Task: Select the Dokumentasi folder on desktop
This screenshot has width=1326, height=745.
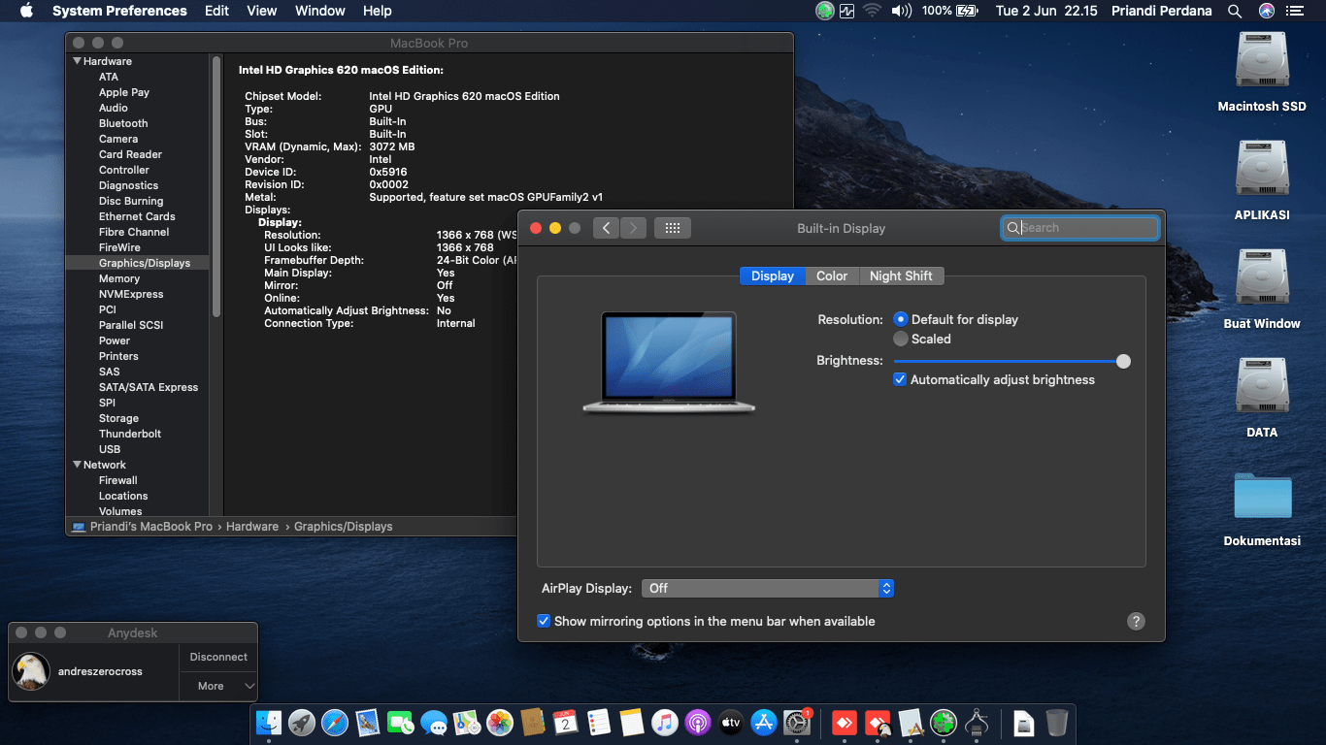Action: pyautogui.click(x=1262, y=496)
